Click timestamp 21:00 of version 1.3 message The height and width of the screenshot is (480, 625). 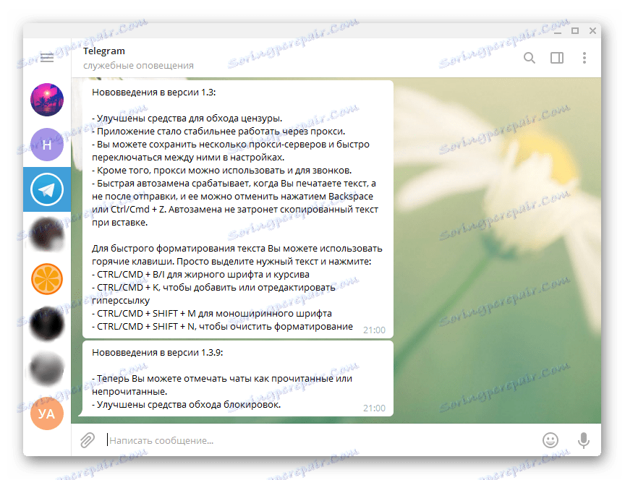tap(374, 330)
